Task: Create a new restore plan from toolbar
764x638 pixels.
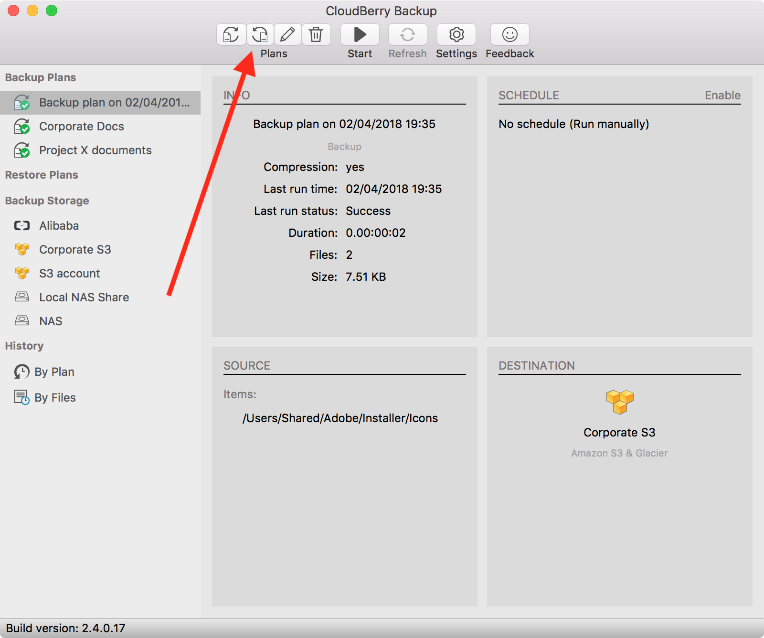Action: (x=260, y=34)
